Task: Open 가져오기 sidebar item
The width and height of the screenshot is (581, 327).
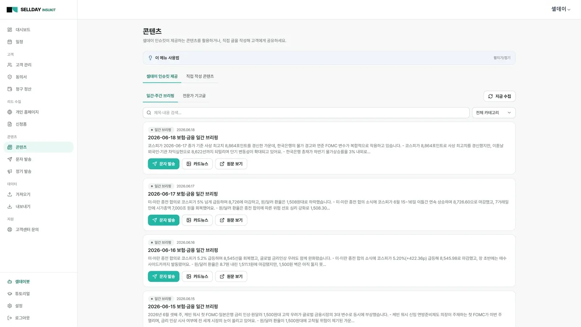Action: pos(38,194)
